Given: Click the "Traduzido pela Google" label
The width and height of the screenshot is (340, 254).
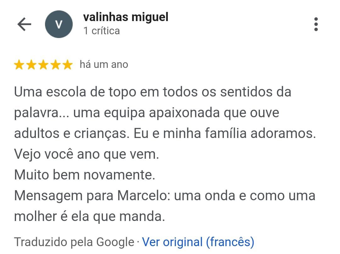Looking at the screenshot, I should [x=74, y=242].
